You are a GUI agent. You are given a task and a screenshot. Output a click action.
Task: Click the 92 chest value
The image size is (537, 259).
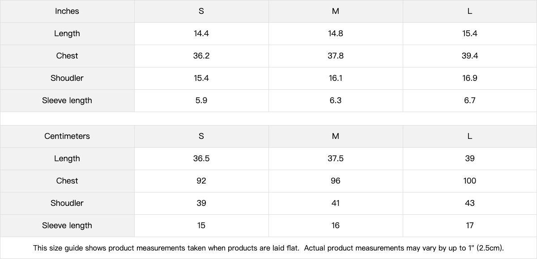click(x=201, y=181)
